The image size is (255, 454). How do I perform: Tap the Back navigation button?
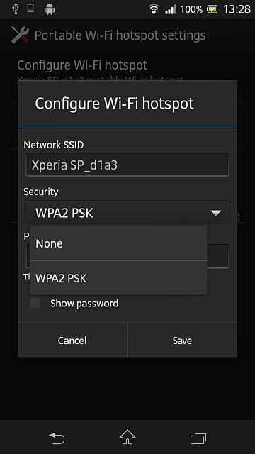click(57, 438)
